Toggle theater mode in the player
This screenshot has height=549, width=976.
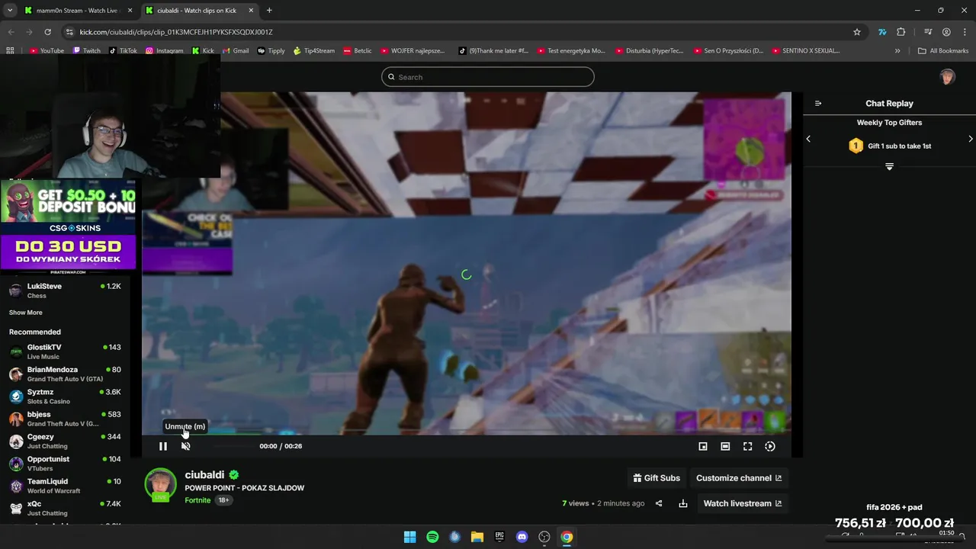(725, 446)
